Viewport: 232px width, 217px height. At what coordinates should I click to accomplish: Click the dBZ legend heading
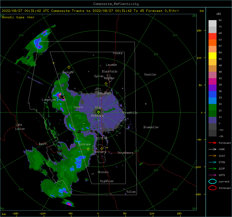click(219, 14)
